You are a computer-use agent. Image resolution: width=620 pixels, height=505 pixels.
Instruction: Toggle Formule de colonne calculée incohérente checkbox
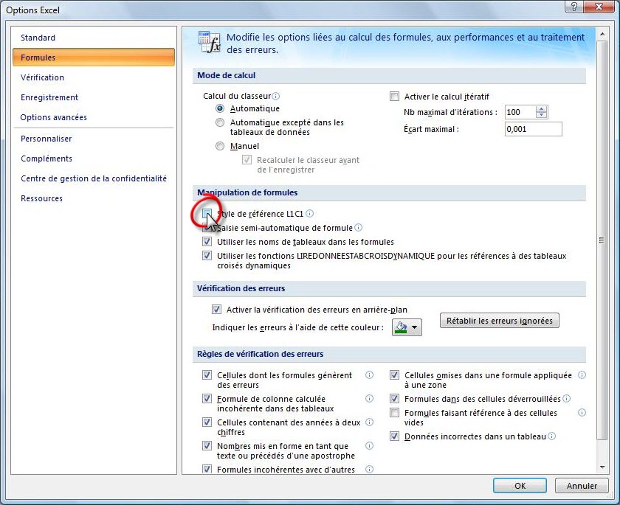tap(207, 398)
